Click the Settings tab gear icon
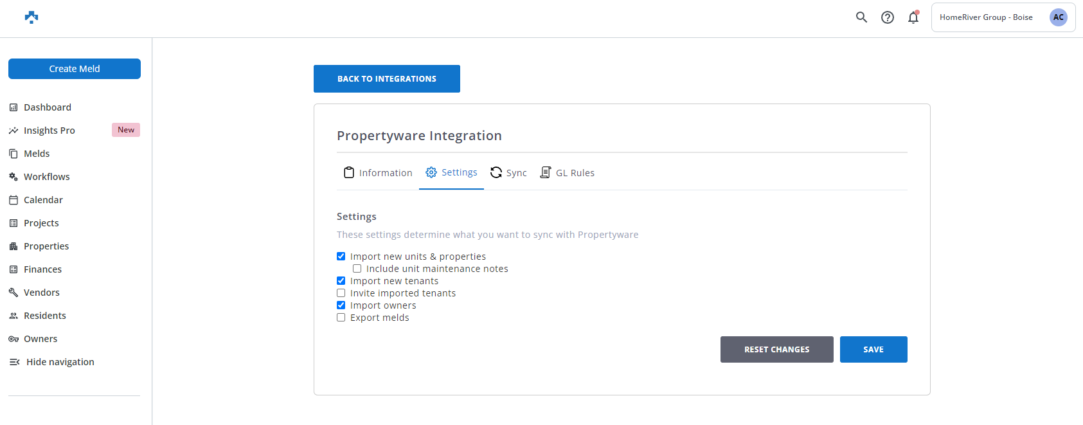This screenshot has height=425, width=1083. [431, 172]
